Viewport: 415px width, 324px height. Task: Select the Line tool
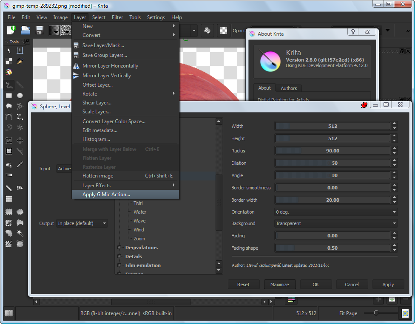[20, 85]
